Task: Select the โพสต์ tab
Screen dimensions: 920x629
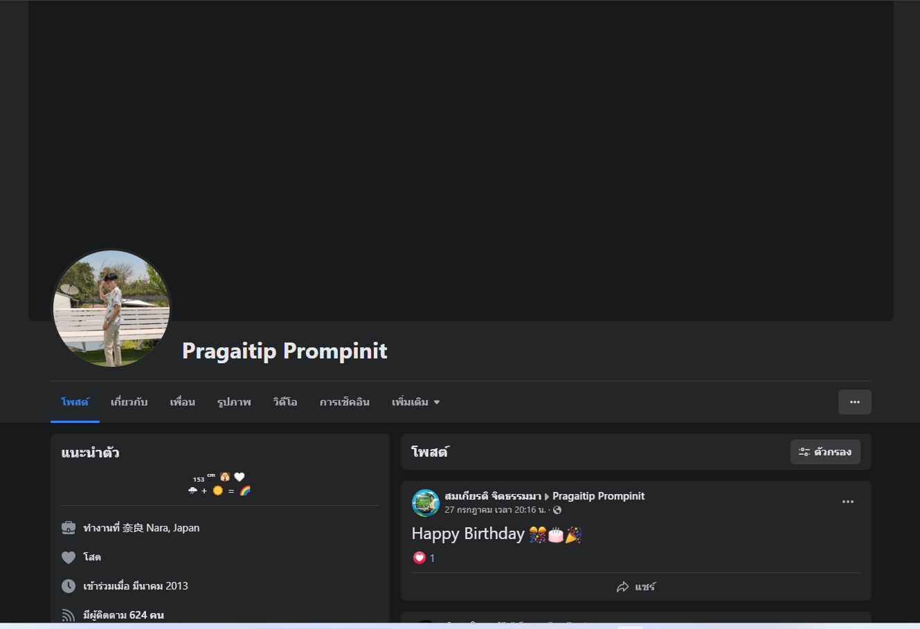Action: [75, 402]
